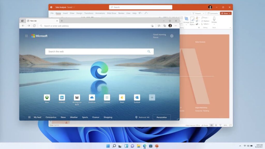Switch to Slide Sorter view in status bar
265x149 pixels.
(216, 125)
